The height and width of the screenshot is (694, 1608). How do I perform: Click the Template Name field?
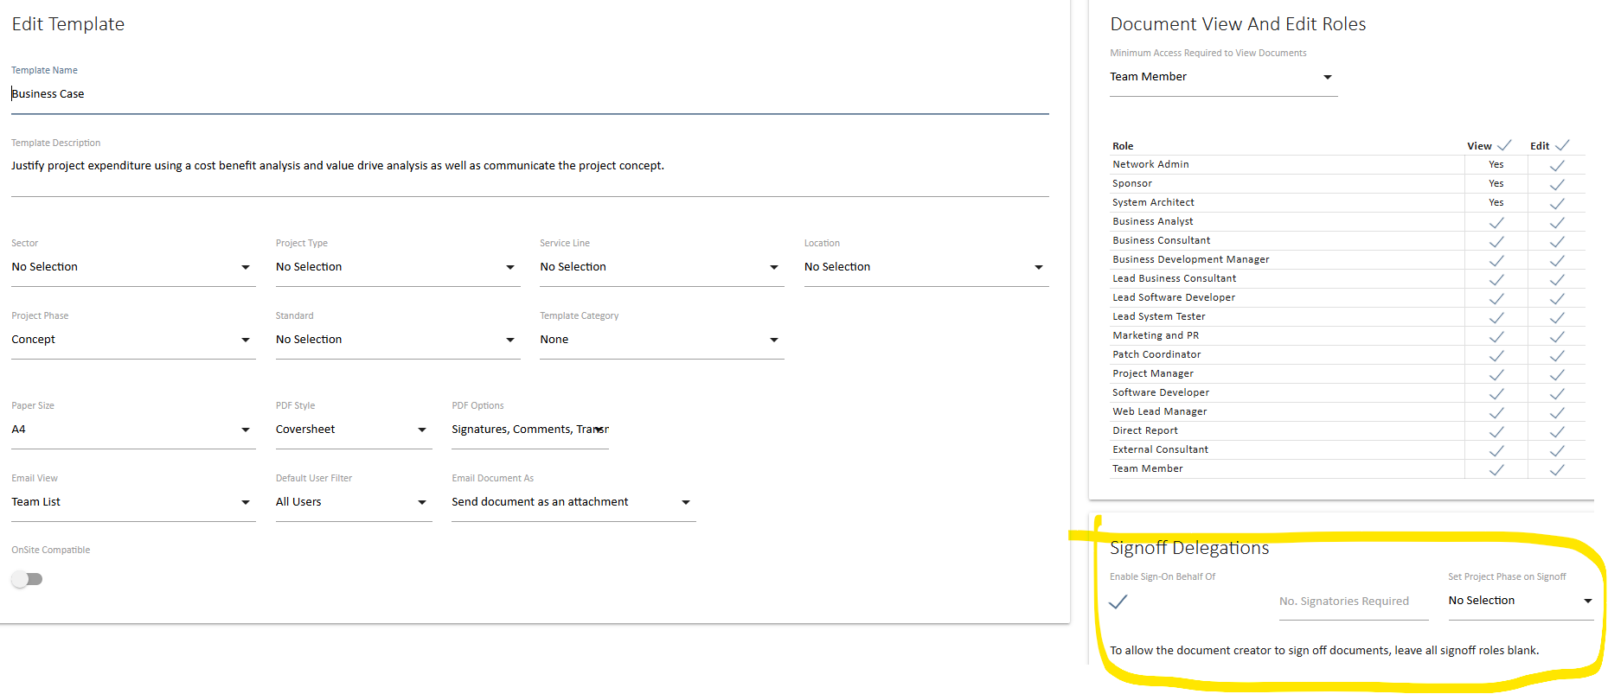click(529, 94)
